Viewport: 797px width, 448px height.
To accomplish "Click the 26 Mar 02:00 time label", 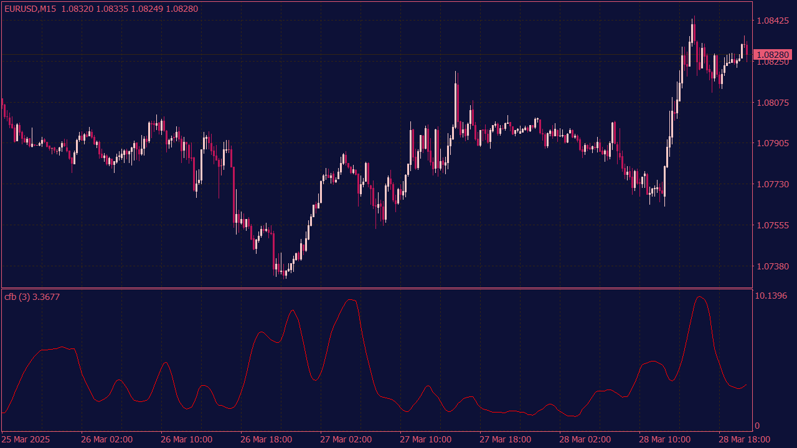I will [107, 439].
